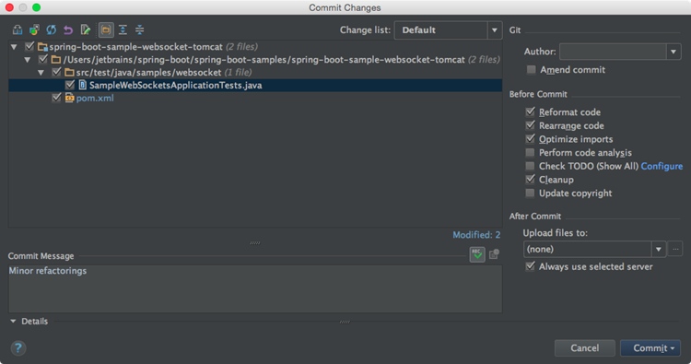Uncheck the /Users/jetbrains path checkbox
Image resolution: width=691 pixels, height=364 pixels.
click(42, 59)
